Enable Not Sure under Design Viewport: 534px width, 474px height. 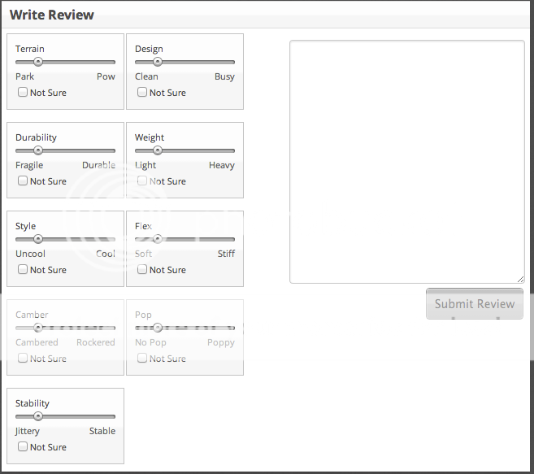pos(142,93)
